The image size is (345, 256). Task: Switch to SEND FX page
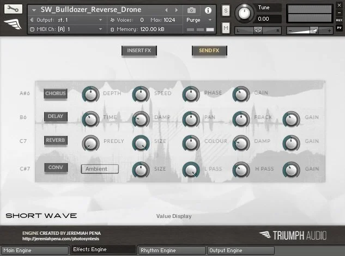point(209,51)
